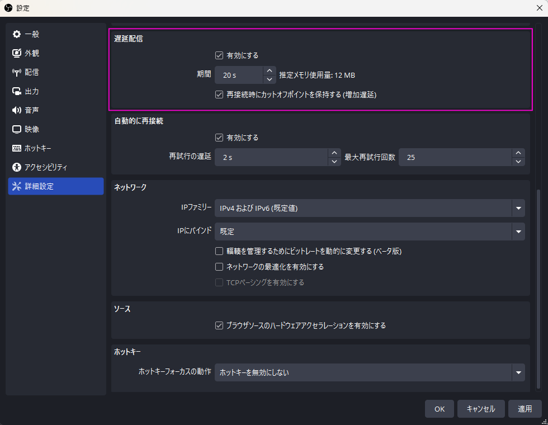Click the 配信 stream antenna icon
Viewport: 548px width, 425px height.
point(16,72)
